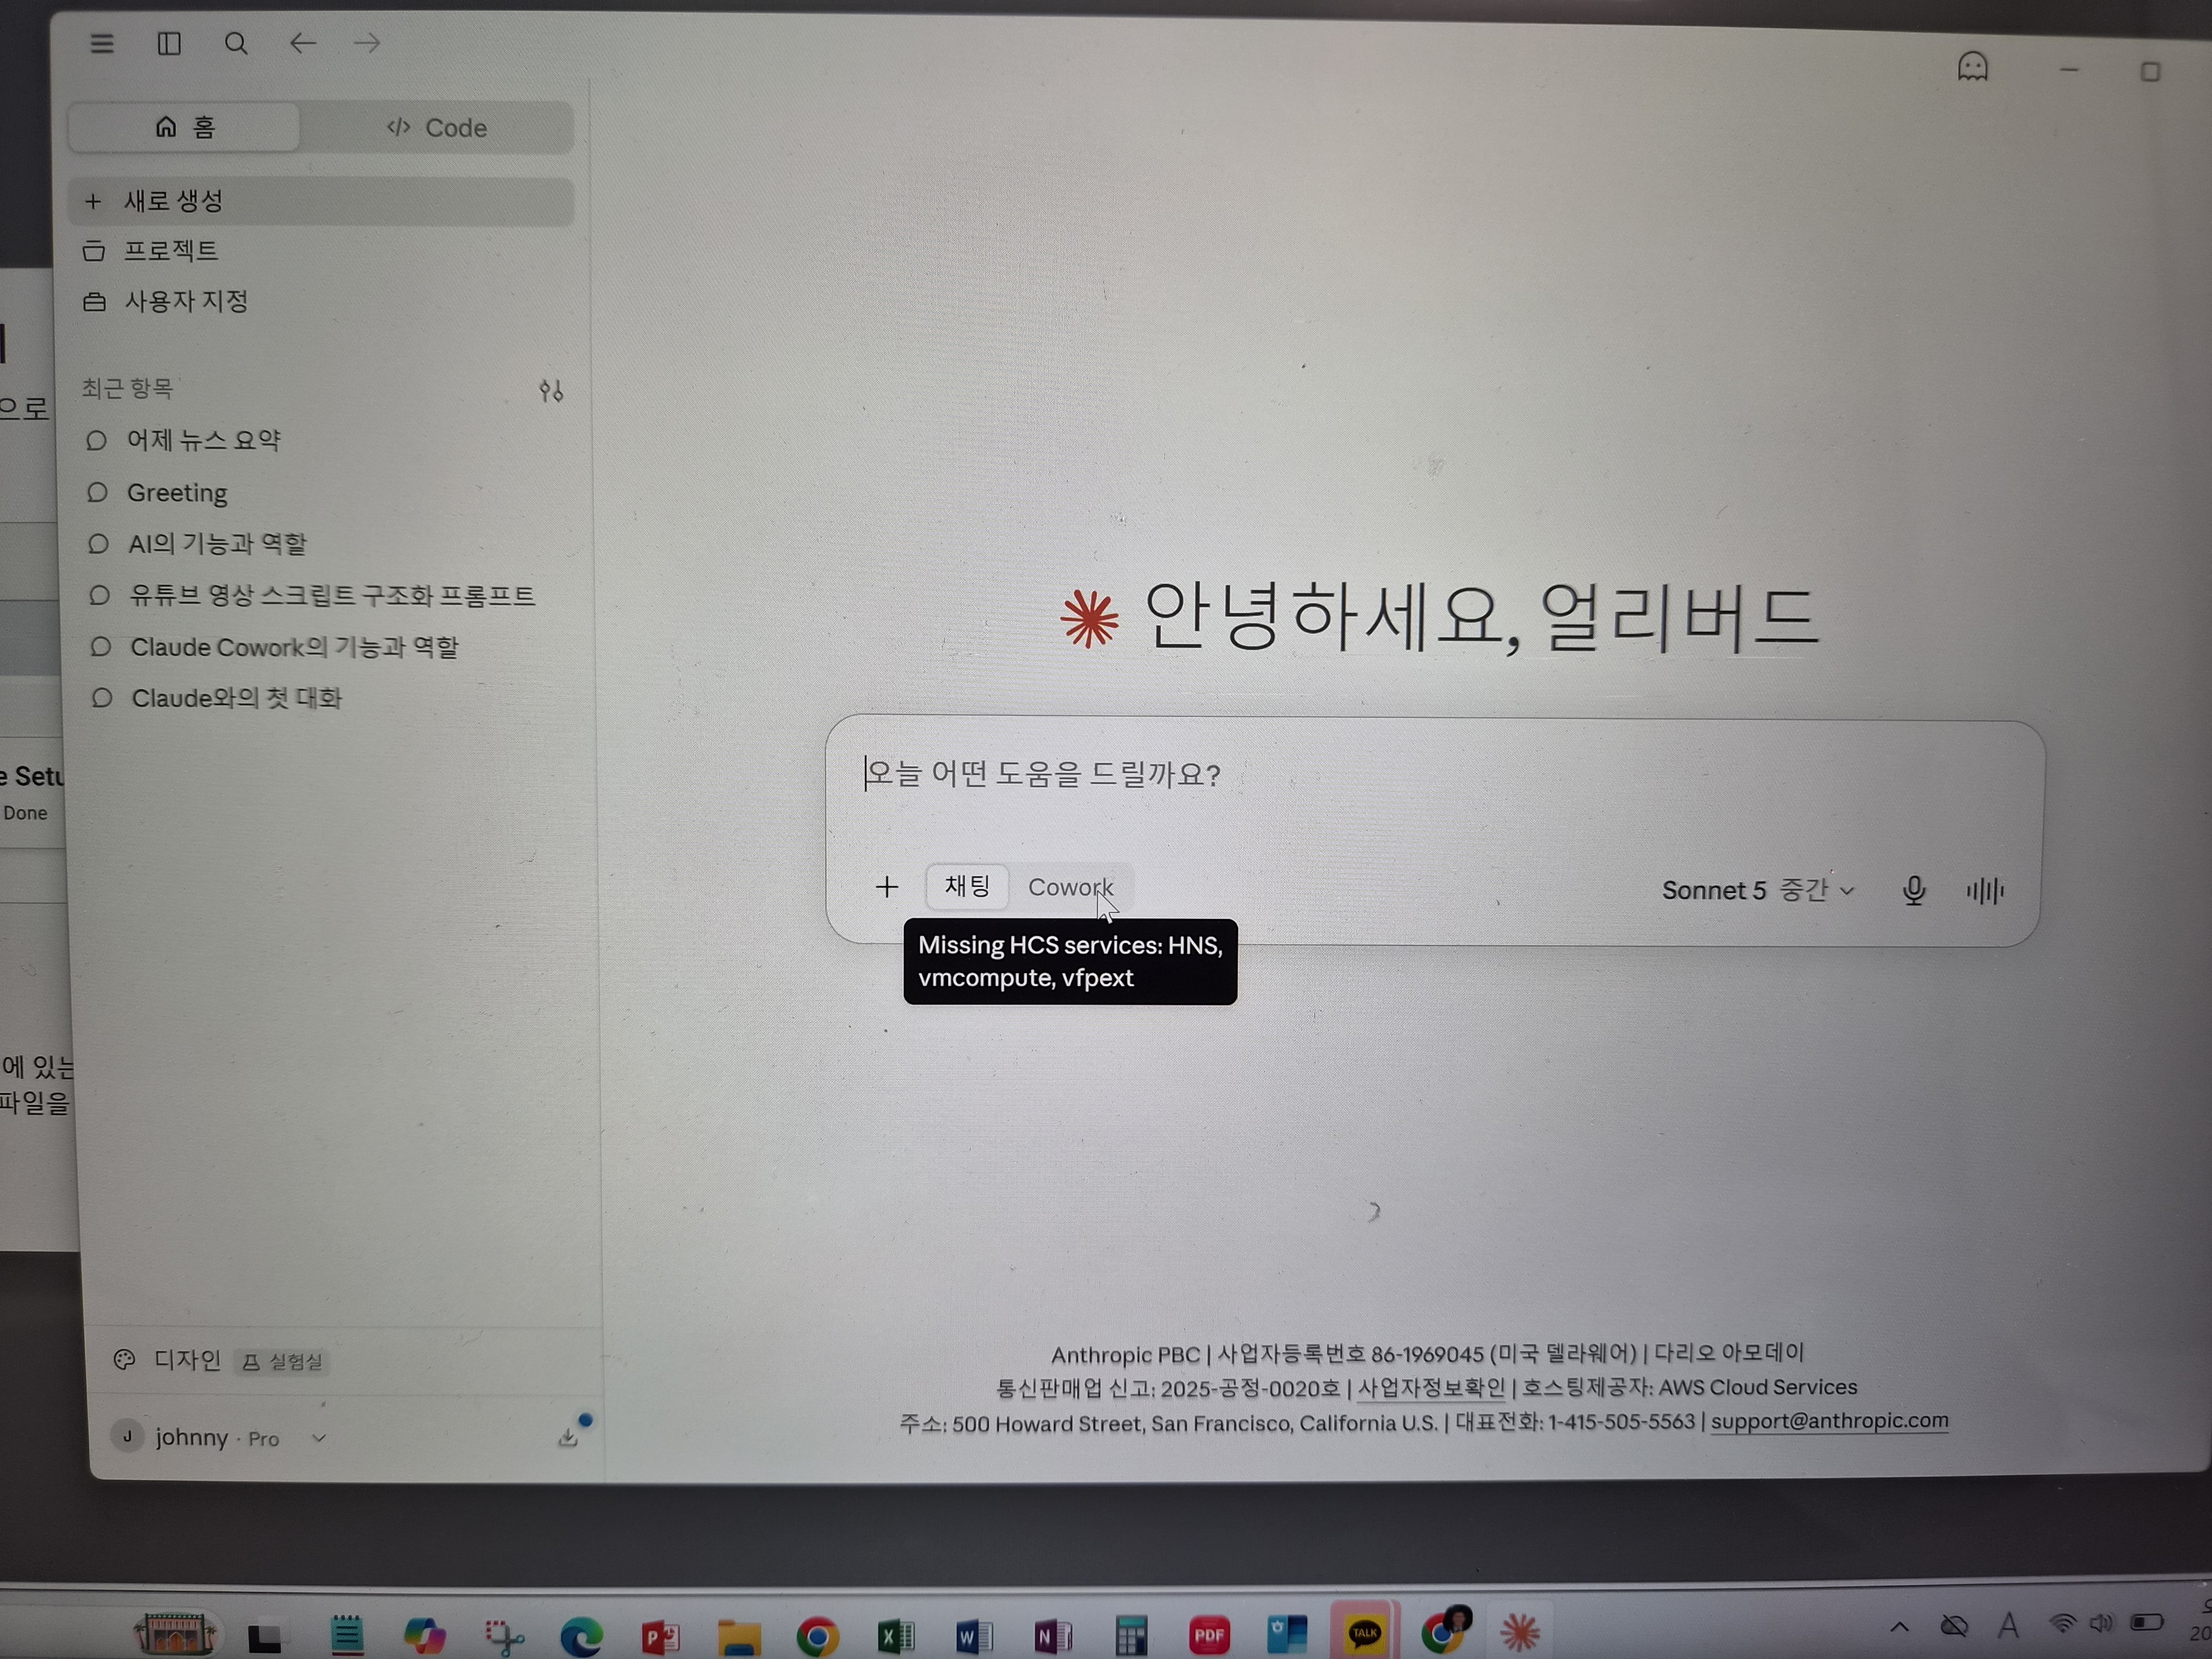
Task: Switch to the Code tab
Action: click(437, 128)
